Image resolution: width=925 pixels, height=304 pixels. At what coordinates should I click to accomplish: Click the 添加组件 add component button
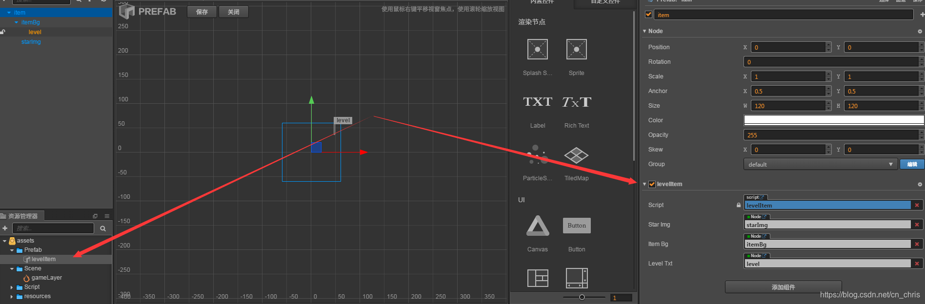click(x=783, y=287)
